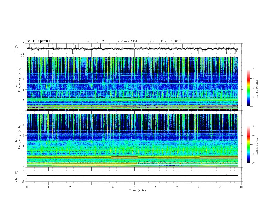Click time axis tick label '10'

pyautogui.click(x=241, y=187)
